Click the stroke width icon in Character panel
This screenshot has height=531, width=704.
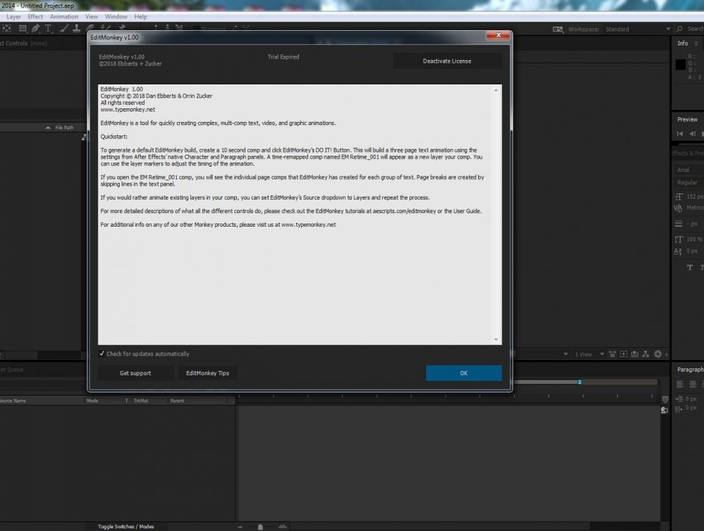[678, 223]
